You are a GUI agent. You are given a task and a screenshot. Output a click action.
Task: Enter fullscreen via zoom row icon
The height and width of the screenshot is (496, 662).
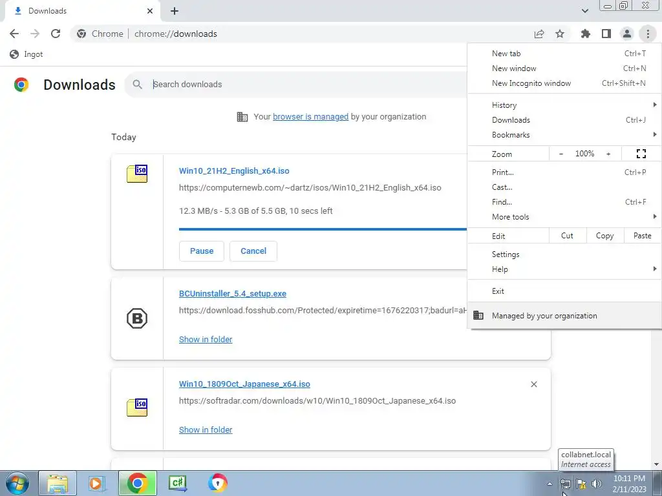[641, 154]
